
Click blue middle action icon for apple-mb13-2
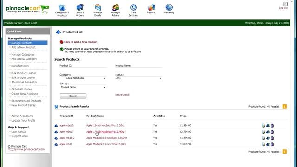268,138
